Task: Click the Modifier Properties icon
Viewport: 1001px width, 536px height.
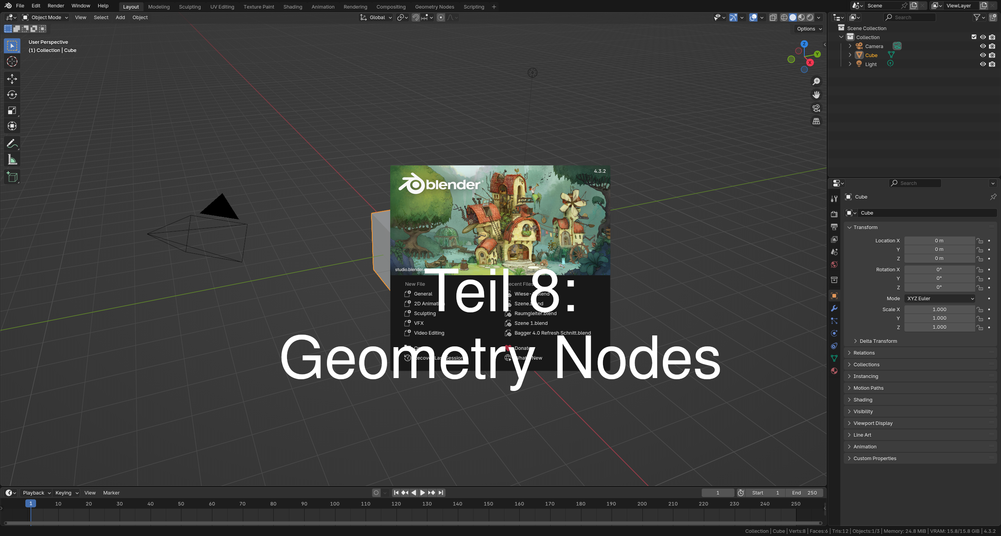Action: [834, 310]
